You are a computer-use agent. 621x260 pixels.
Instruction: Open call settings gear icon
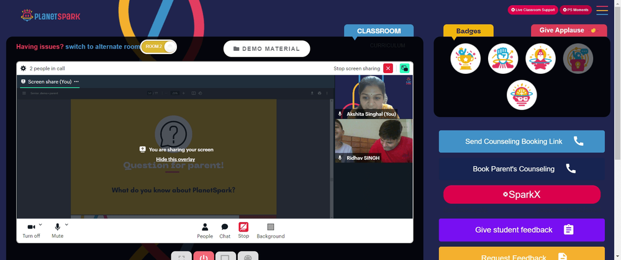[x=24, y=68]
